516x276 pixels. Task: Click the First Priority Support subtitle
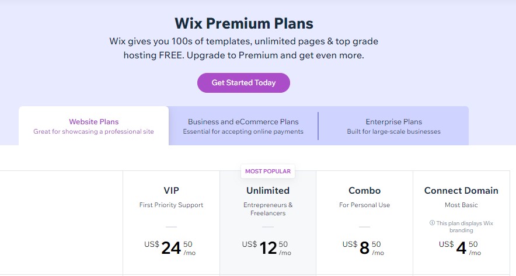pos(171,205)
